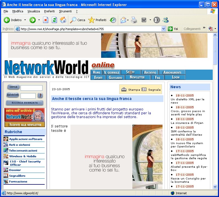
Task: Click the Telecomunicazioni rubric icon
Action: coord(6,150)
